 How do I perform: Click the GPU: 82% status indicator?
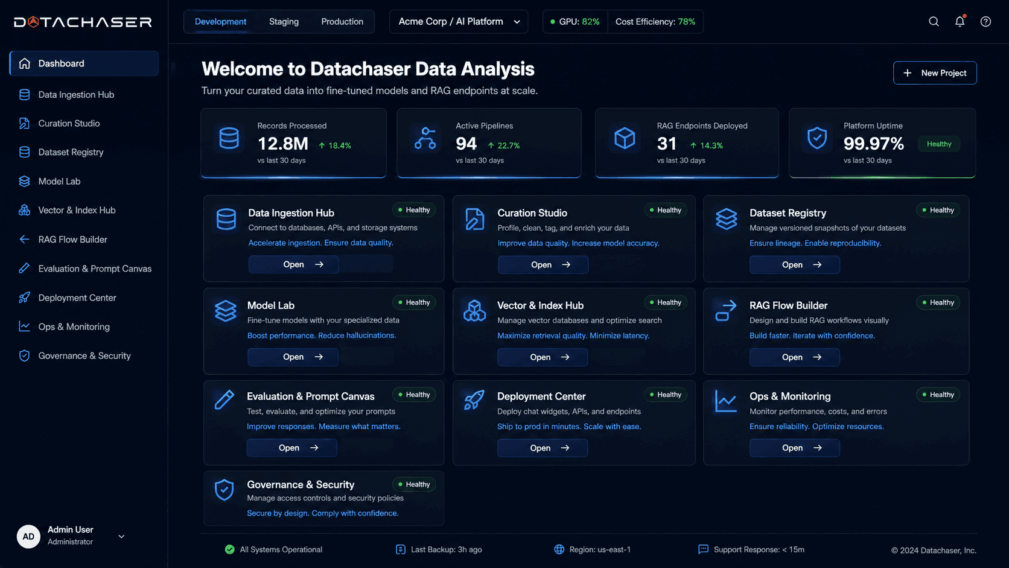point(575,22)
